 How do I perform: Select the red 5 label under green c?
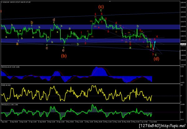tap(102, 14)
